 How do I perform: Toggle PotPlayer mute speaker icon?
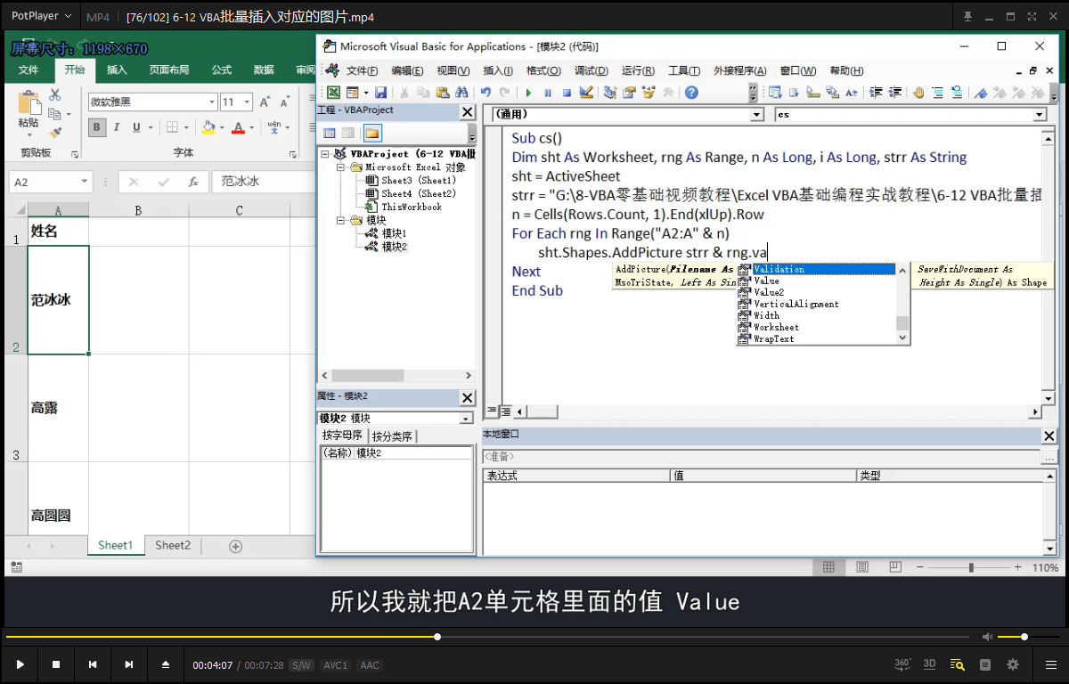tap(987, 637)
